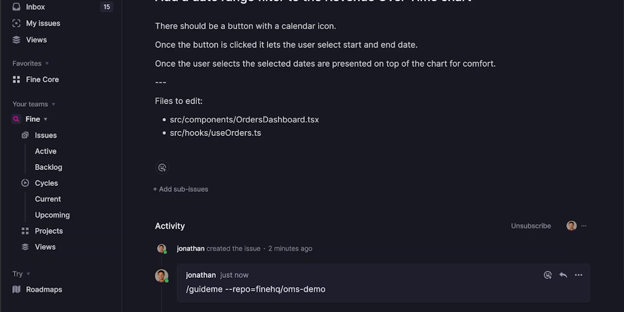The image size is (624, 312).
Task: Collapse the Your teams section
Action: (x=53, y=104)
